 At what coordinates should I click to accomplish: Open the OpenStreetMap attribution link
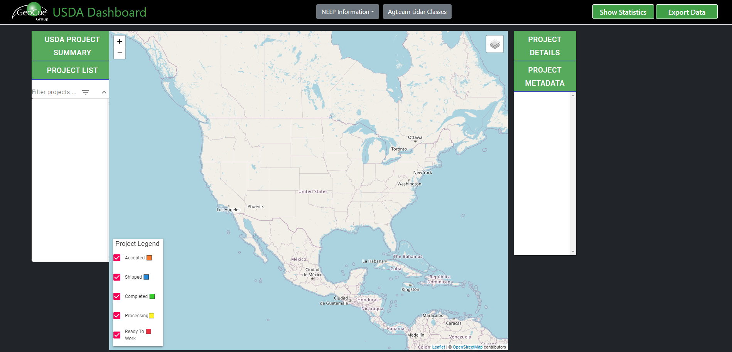[467, 347]
